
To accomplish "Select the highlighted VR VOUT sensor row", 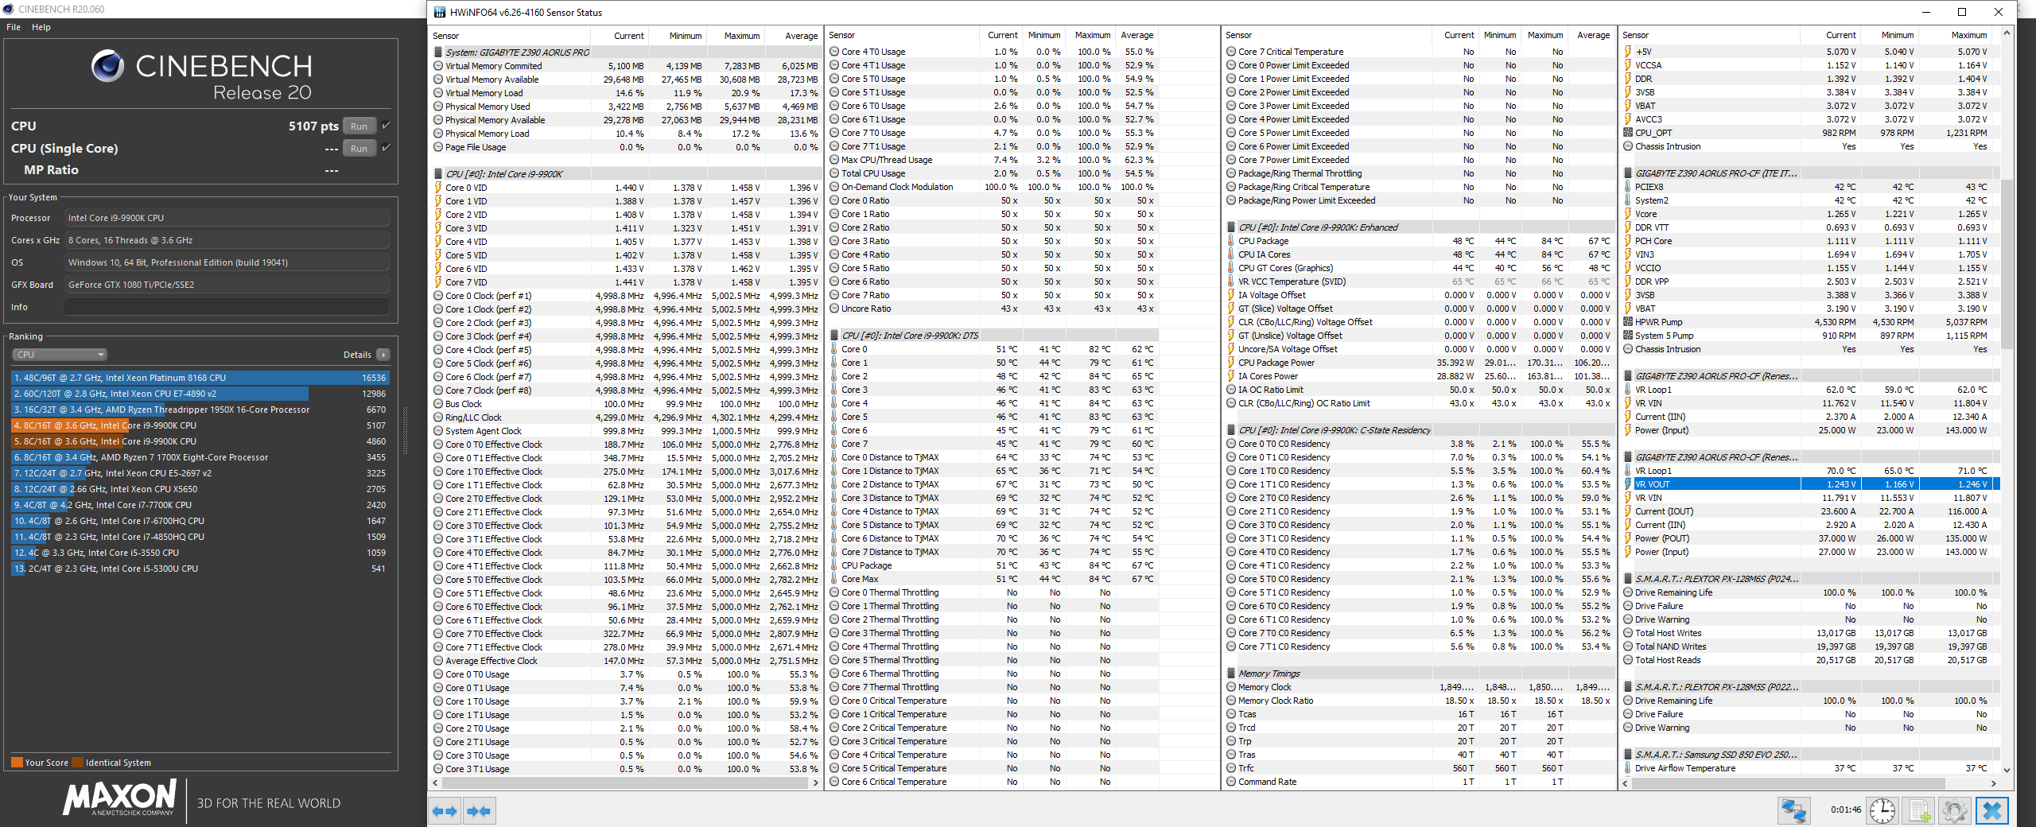I will [x=1810, y=484].
